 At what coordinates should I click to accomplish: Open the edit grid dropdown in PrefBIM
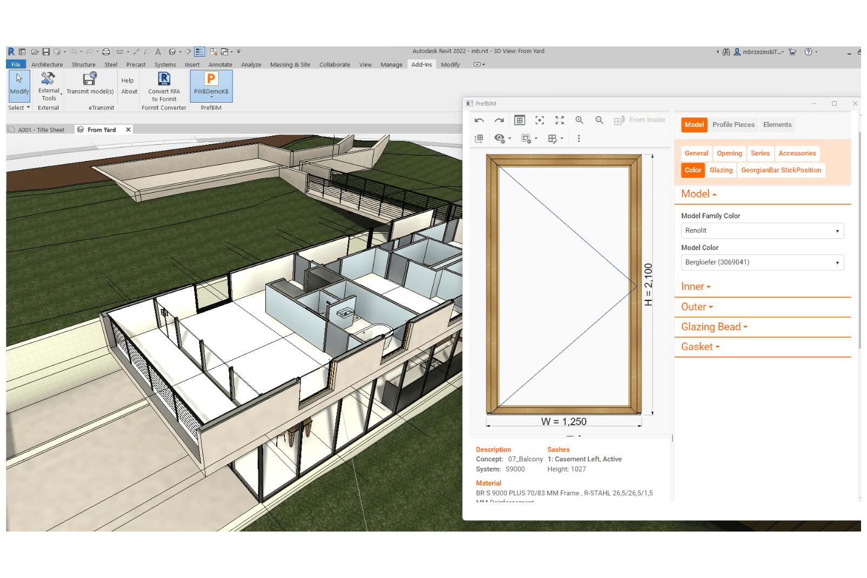(x=556, y=139)
